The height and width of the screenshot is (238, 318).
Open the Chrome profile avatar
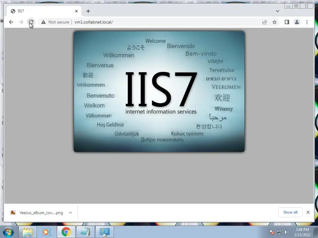click(297, 22)
